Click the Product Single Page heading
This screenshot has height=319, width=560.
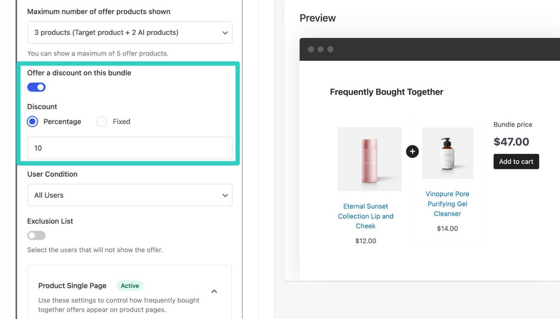(x=72, y=285)
